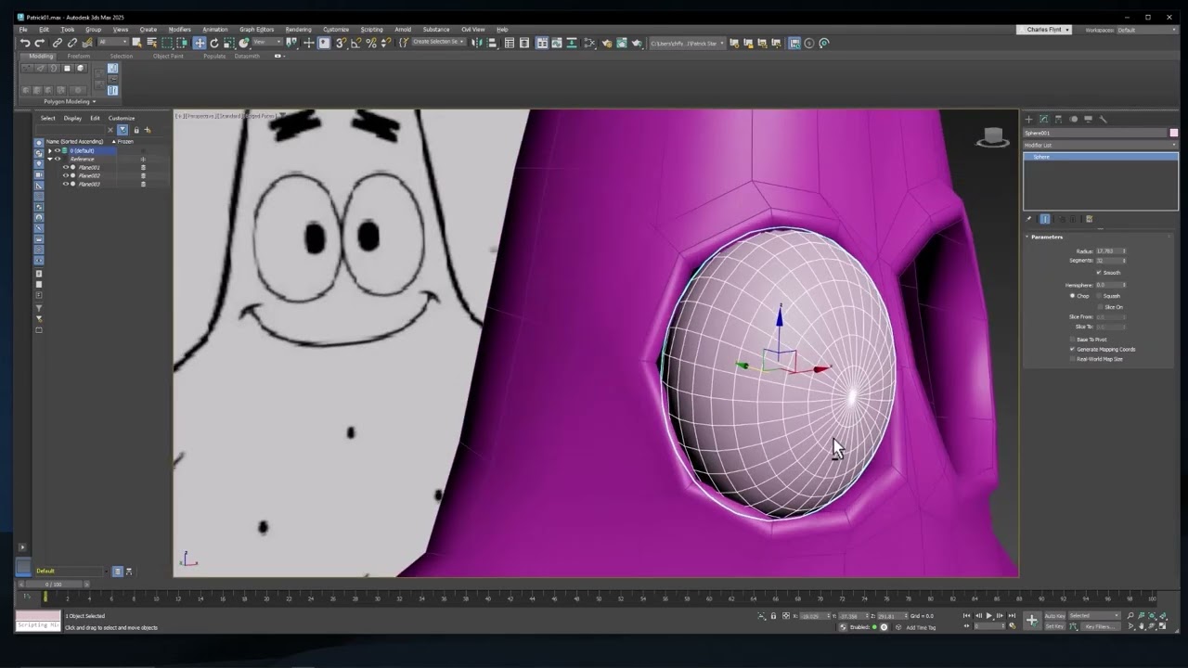Click the Set Key button
1188x668 pixels.
[x=1055, y=626]
